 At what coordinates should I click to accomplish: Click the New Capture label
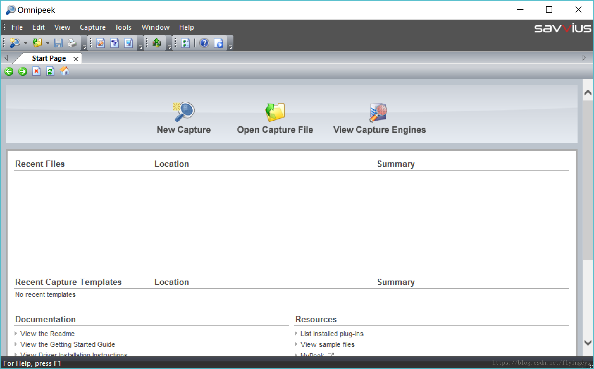184,130
